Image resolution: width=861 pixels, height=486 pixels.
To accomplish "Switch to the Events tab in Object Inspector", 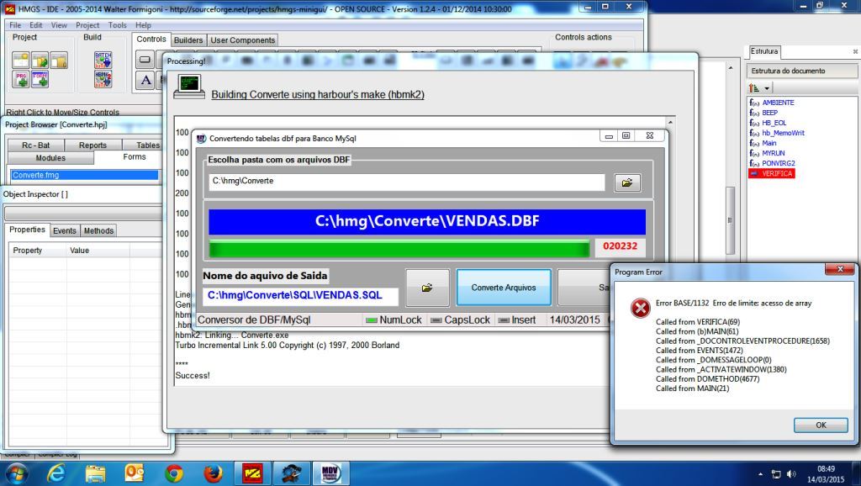I will click(65, 230).
